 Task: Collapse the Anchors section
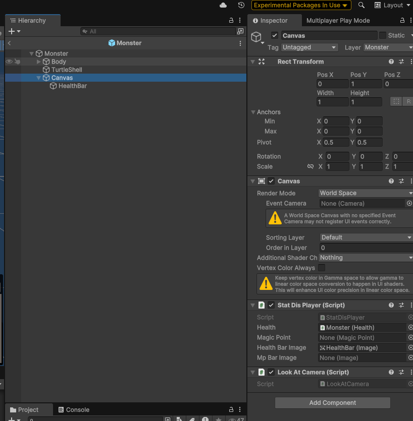253,112
